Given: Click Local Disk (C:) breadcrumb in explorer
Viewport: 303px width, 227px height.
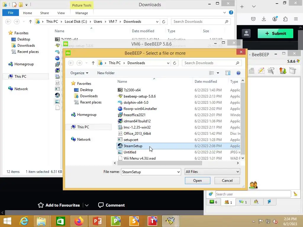Looking at the screenshot, I should pyautogui.click(x=76, y=21).
